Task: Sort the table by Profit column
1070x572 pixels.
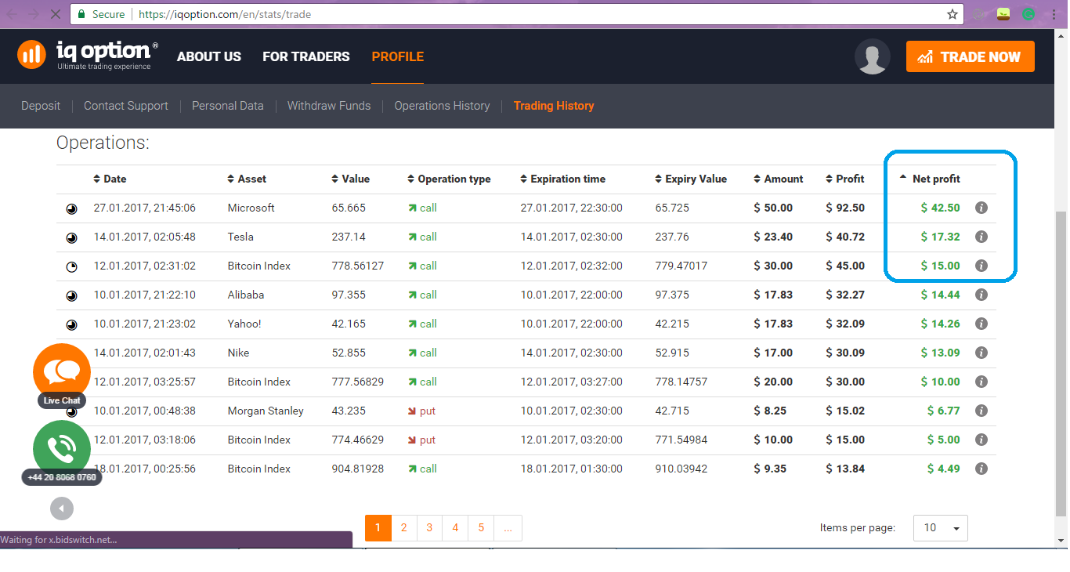Action: (845, 179)
